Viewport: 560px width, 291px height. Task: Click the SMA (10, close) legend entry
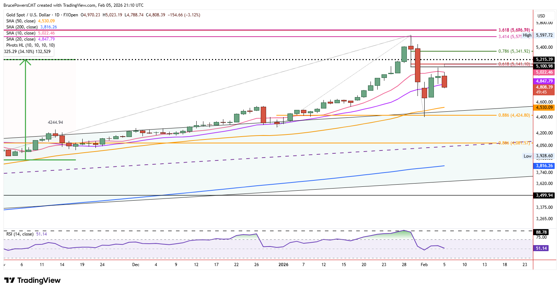(x=30, y=33)
